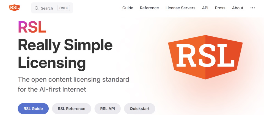The image size is (264, 115).
Task: Click the RSL Reference pill button
Action: (x=71, y=109)
